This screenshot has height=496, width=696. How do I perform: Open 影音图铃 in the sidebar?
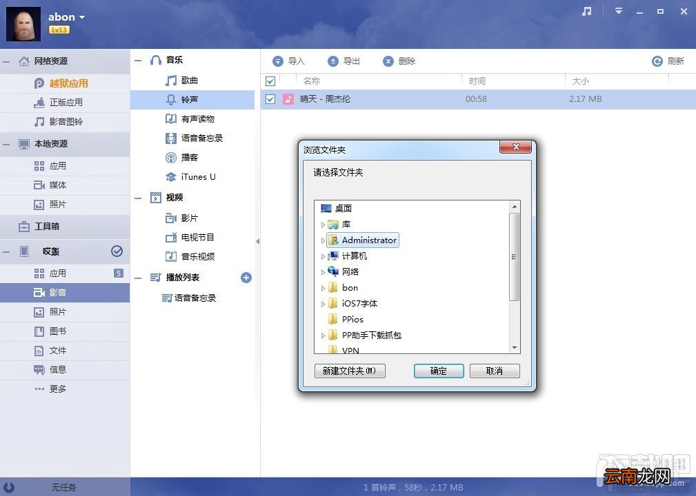tap(65, 121)
